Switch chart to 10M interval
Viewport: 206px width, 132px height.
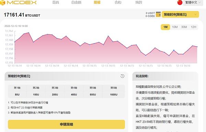click(175, 27)
